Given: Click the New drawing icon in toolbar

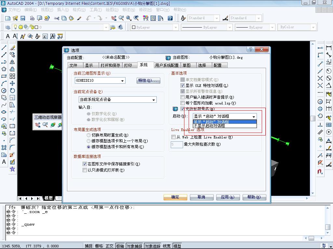Looking at the screenshot, I should tap(8, 18).
